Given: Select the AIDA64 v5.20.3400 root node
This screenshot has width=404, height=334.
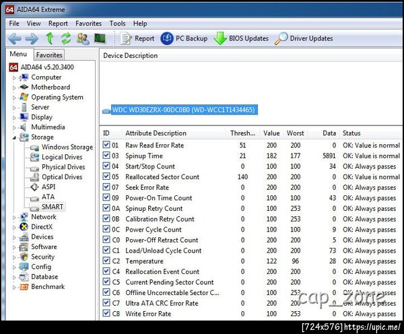Looking at the screenshot, I should pos(41,67).
